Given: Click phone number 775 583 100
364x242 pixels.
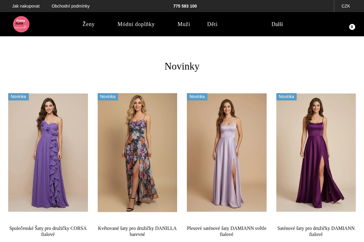Looking at the screenshot, I should tap(185, 6).
